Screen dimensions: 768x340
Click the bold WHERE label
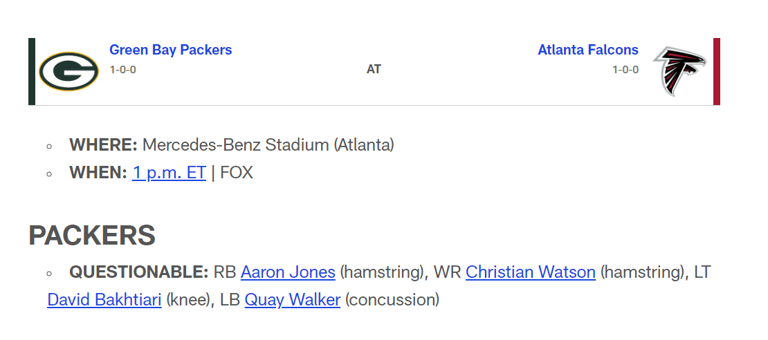pos(103,145)
